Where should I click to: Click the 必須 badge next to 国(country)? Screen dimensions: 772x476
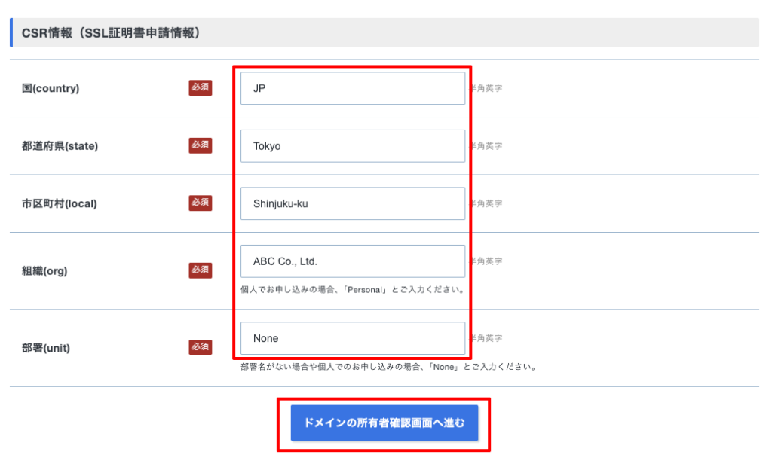[x=200, y=88]
